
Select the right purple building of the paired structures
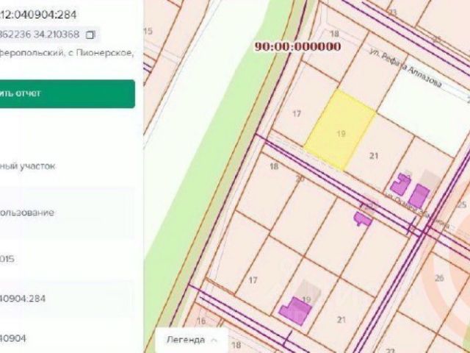(x=419, y=196)
